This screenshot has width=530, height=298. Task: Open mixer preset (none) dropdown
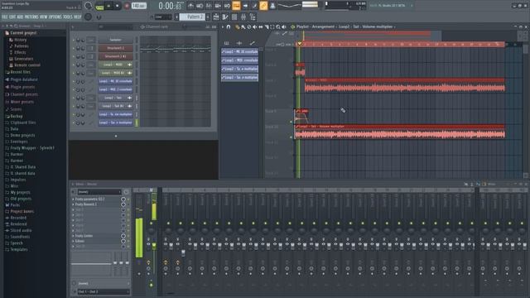(x=99, y=192)
